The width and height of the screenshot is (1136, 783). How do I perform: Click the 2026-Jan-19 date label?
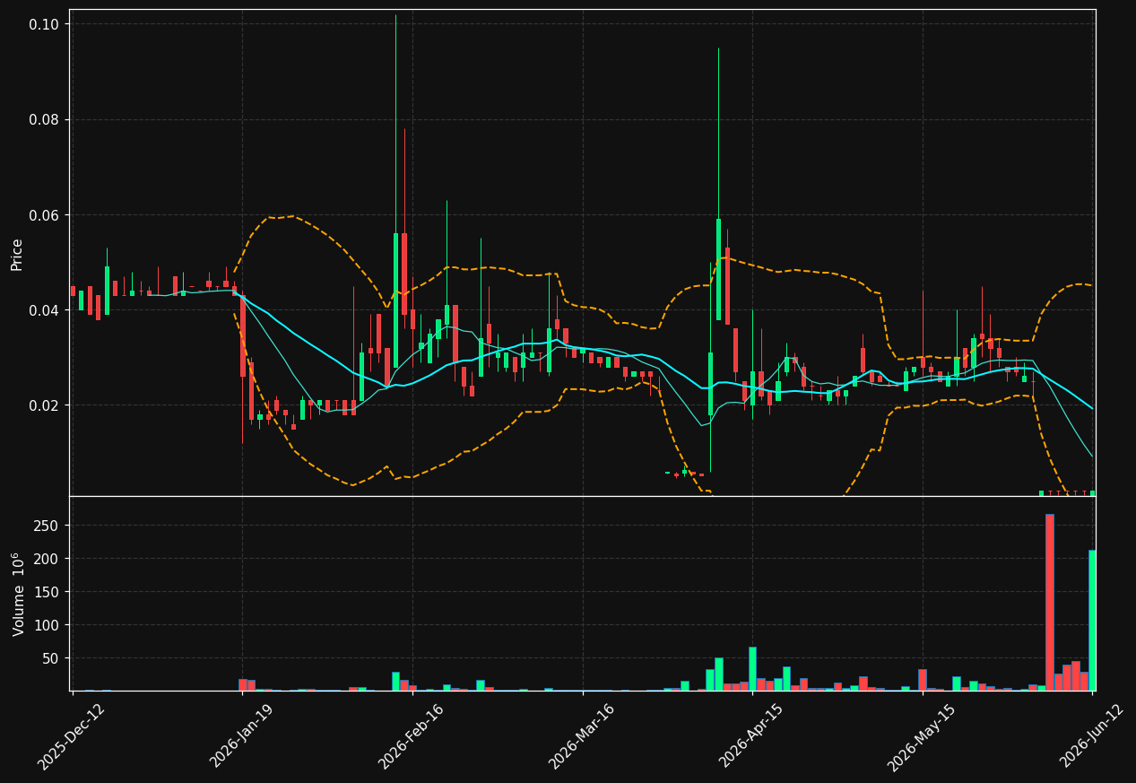click(242, 736)
